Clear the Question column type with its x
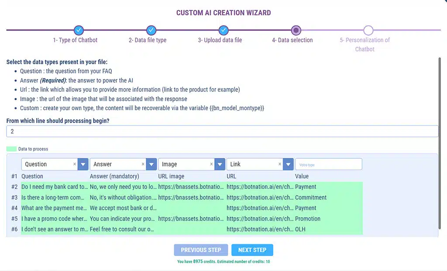 point(75,164)
